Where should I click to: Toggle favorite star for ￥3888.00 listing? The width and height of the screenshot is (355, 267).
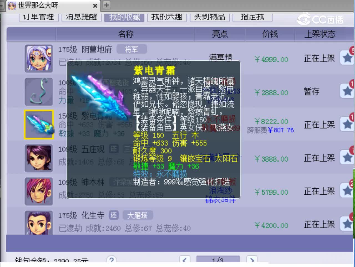347,157
